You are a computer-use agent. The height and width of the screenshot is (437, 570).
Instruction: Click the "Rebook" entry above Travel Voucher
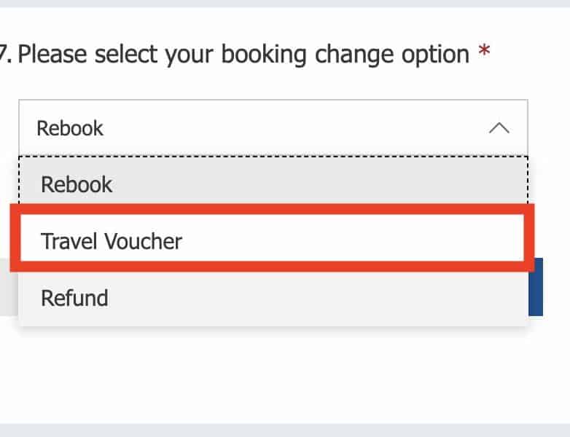(77, 184)
